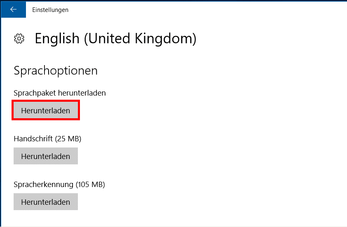Click the gear beside the English heading

(19, 39)
